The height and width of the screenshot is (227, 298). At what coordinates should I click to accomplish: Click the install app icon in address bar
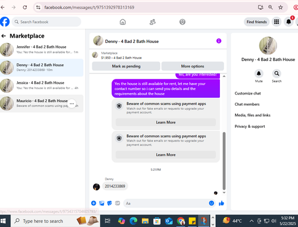[260, 7]
